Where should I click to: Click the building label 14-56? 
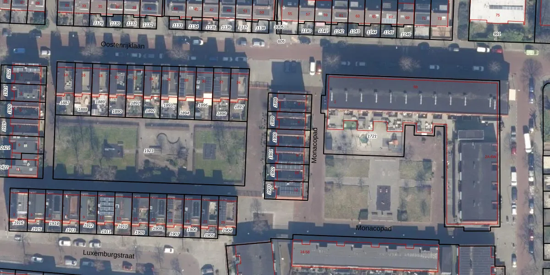coord(305,252)
